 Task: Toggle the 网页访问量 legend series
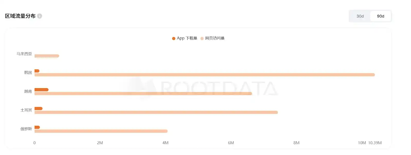pyautogui.click(x=215, y=38)
